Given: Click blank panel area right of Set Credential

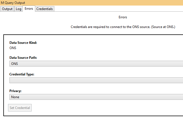Looking at the screenshot, I should (105, 108).
